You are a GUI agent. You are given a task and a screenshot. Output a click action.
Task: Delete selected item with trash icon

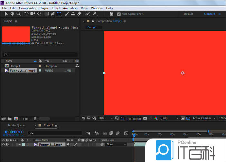coord(35,119)
